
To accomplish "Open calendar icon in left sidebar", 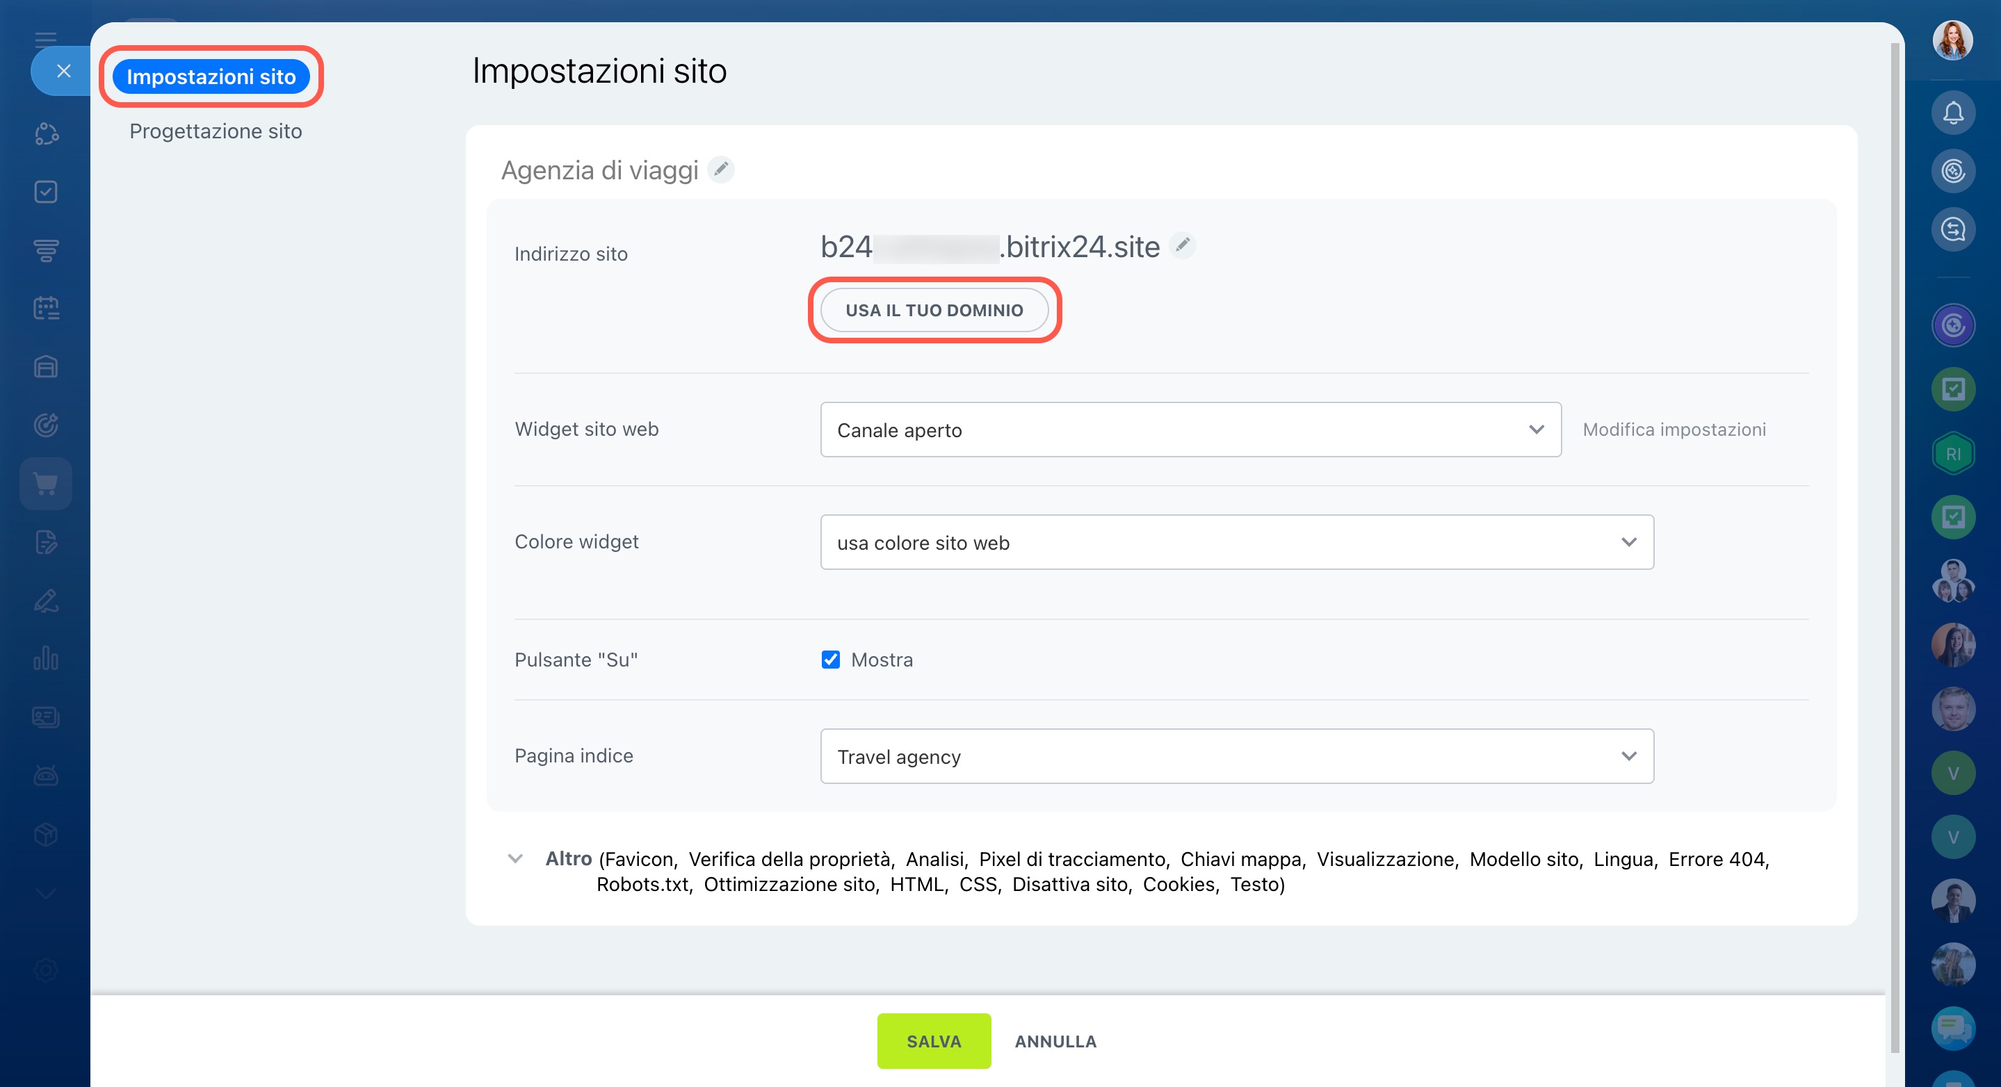I will (x=46, y=309).
